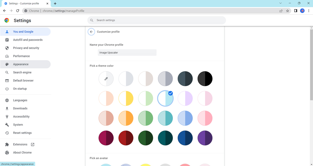Select the magenta burgundy theme color

tap(106, 138)
